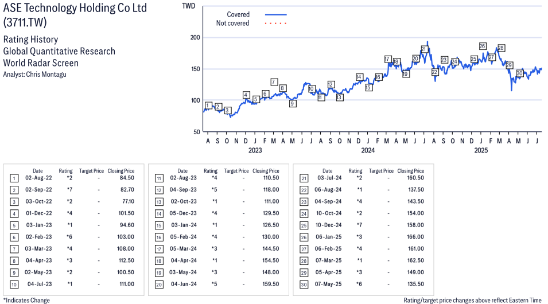Click the Closing Price header in the third table
548x304 pixels.
411,171
